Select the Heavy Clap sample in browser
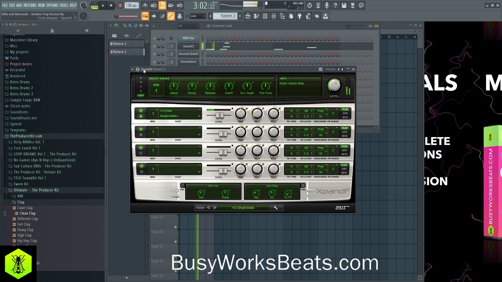 coord(25,230)
